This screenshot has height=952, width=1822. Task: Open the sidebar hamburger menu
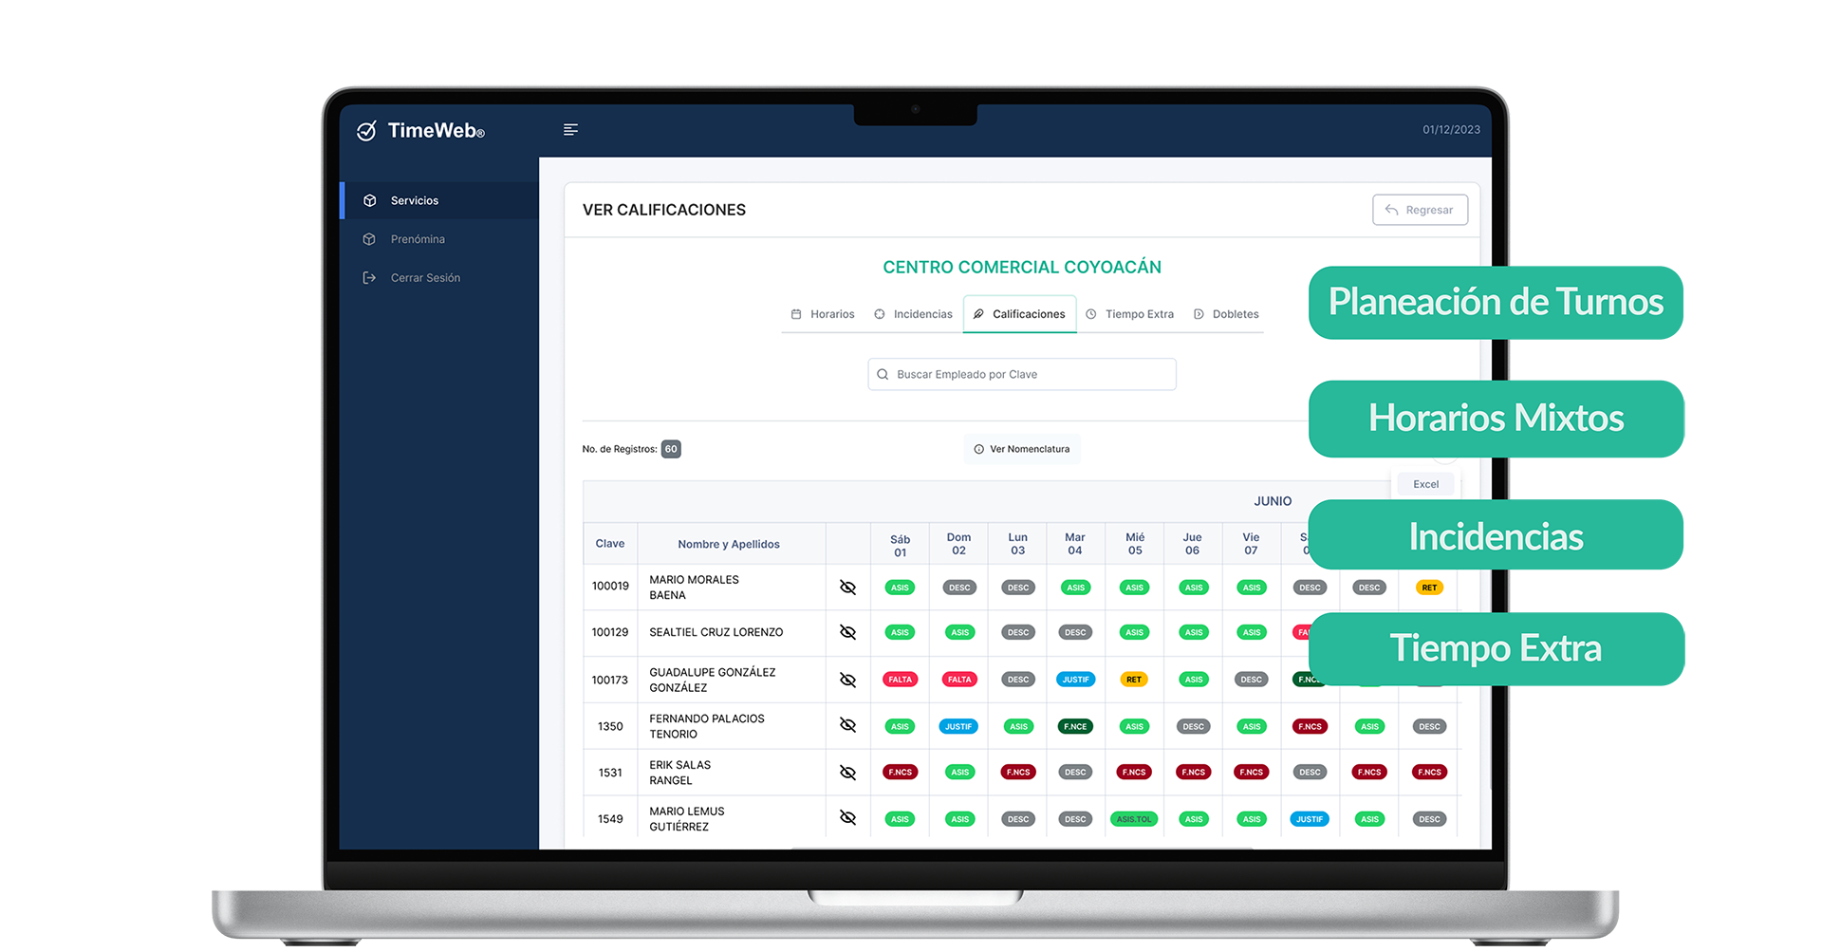tap(570, 129)
